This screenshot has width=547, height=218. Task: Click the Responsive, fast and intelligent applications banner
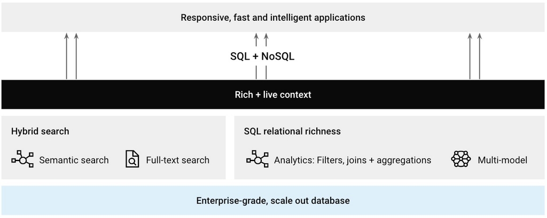point(273,18)
